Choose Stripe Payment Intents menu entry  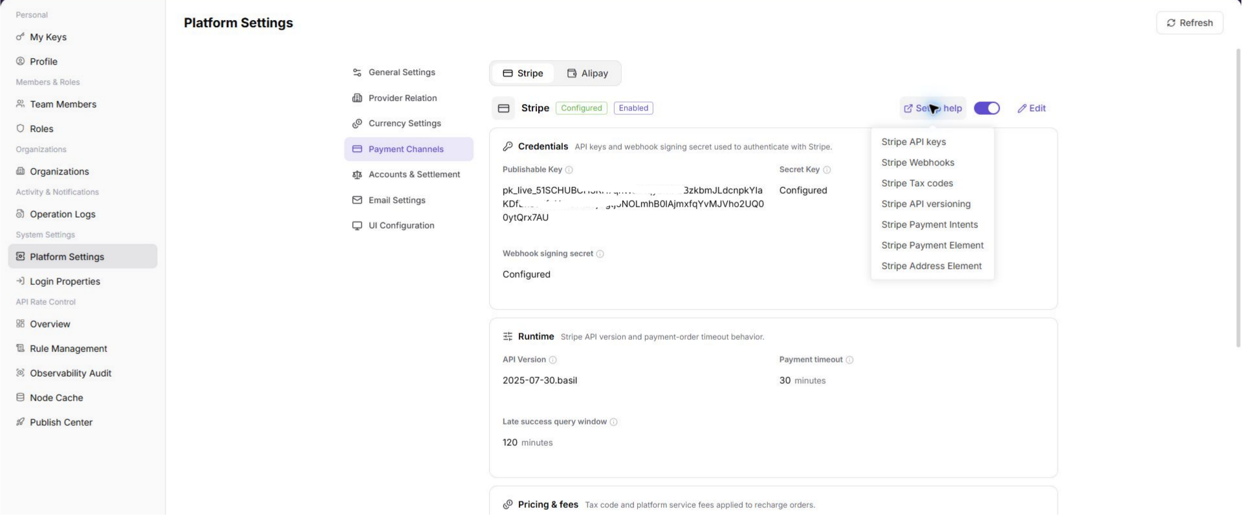point(930,225)
